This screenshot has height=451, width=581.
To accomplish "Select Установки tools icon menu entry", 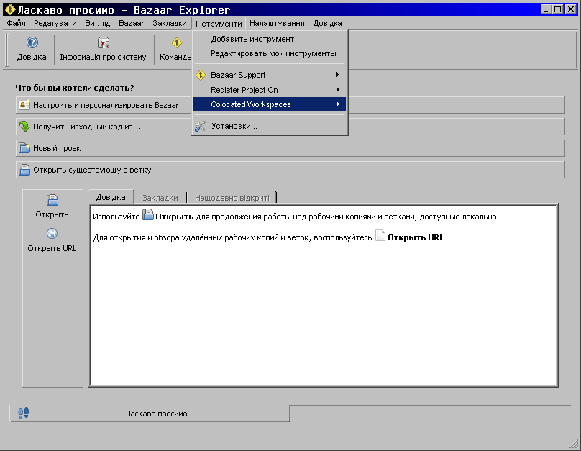I will [x=200, y=127].
